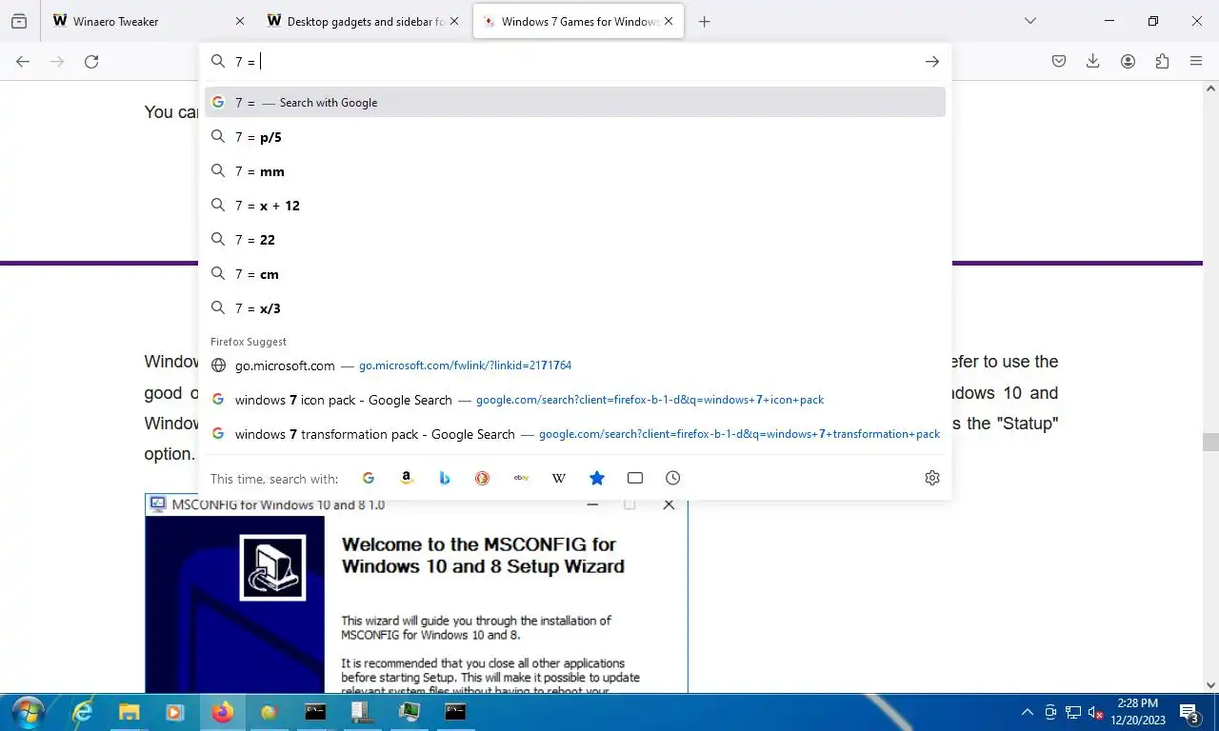Choose the '7 = p/5' suggestion
Screen dimensions: 1219x731
575,137
